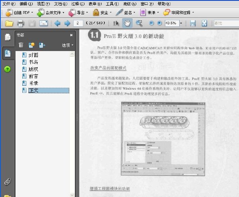The height and width of the screenshot is (197, 239).
Task: Open the 选项 options dropdown
Action: 68,45
